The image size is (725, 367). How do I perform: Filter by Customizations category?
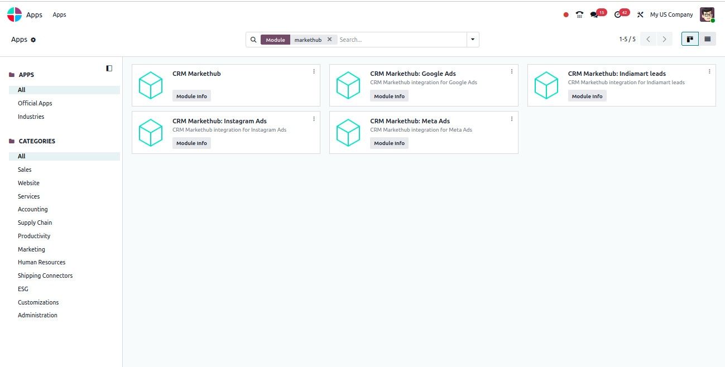38,302
